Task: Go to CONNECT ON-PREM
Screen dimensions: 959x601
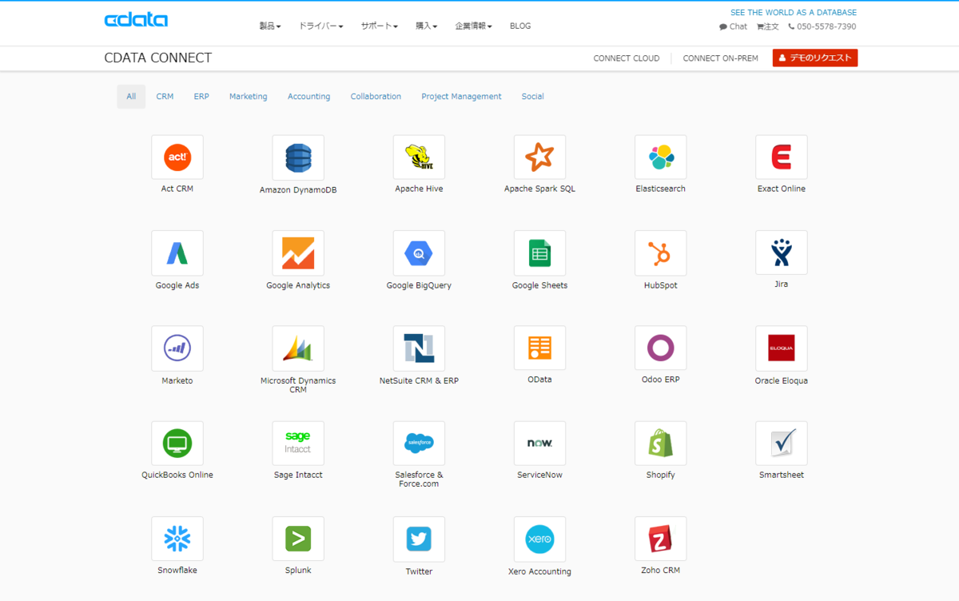Action: click(x=721, y=58)
